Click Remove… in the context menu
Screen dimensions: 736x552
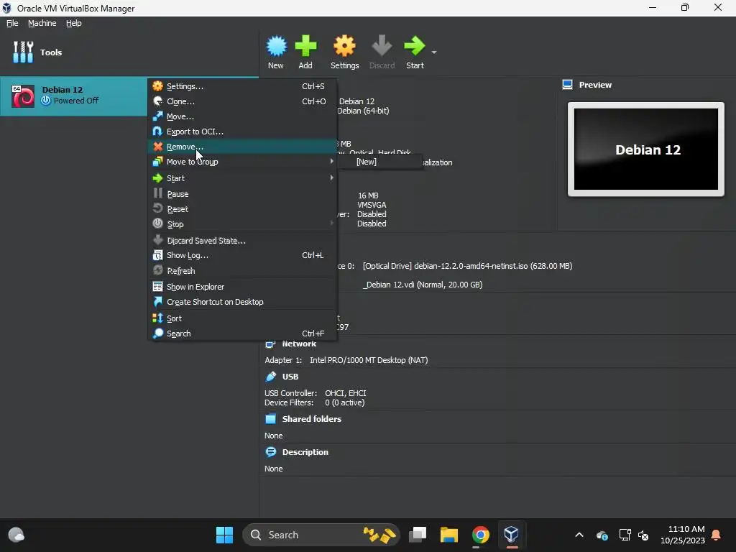[x=243, y=147]
